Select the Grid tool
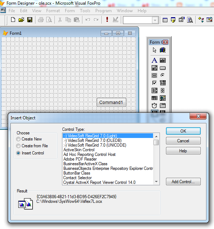This screenshot has width=214, height=229. [x=154, y=98]
